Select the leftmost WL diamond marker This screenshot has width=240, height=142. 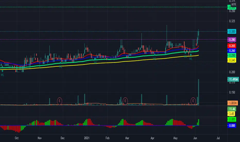point(2,71)
